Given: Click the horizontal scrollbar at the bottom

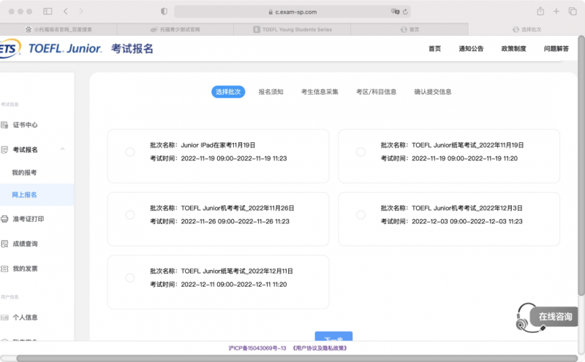Looking at the screenshot, I should (297, 358).
